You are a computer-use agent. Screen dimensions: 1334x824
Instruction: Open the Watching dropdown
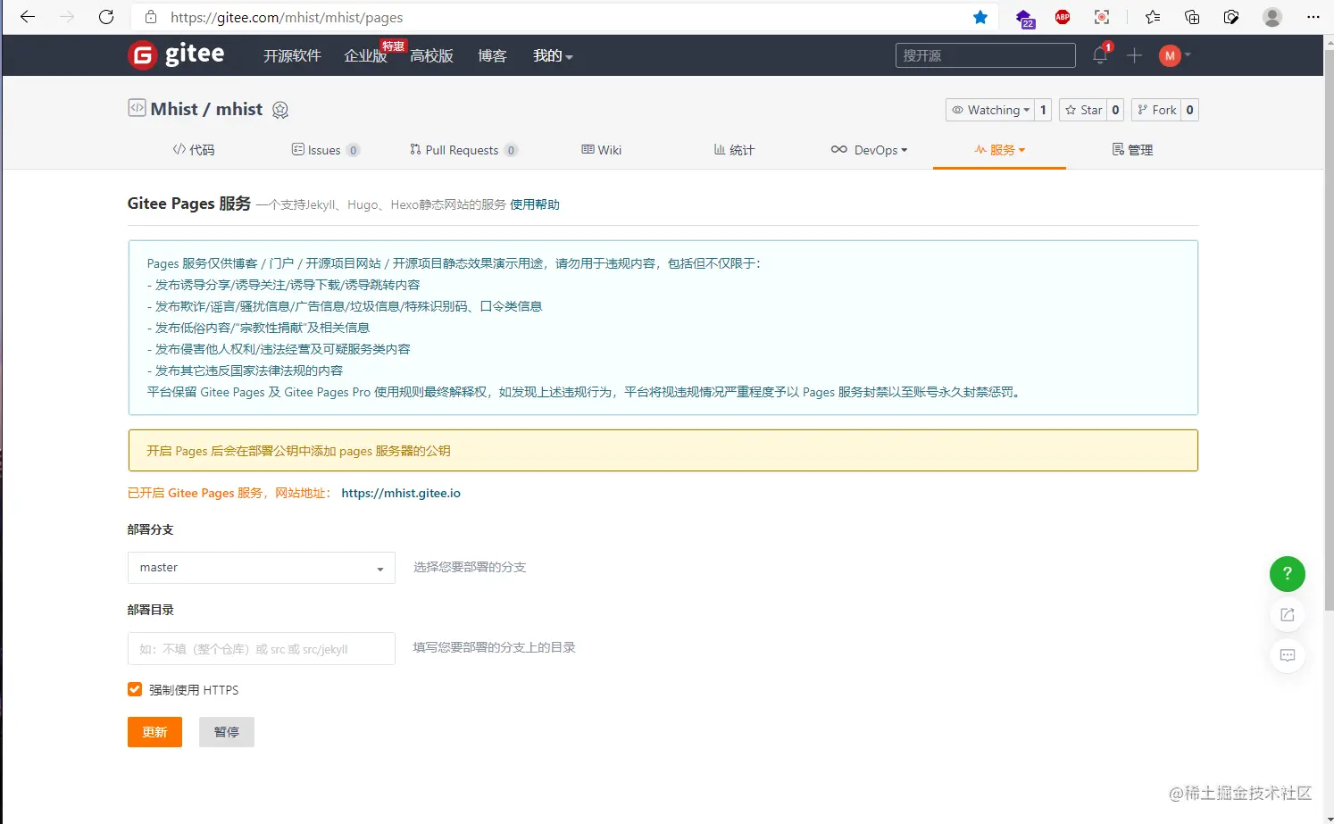click(991, 110)
